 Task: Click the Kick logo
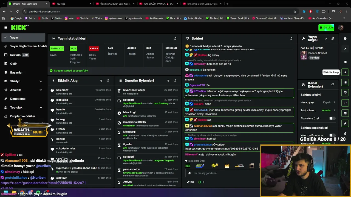coord(20,28)
